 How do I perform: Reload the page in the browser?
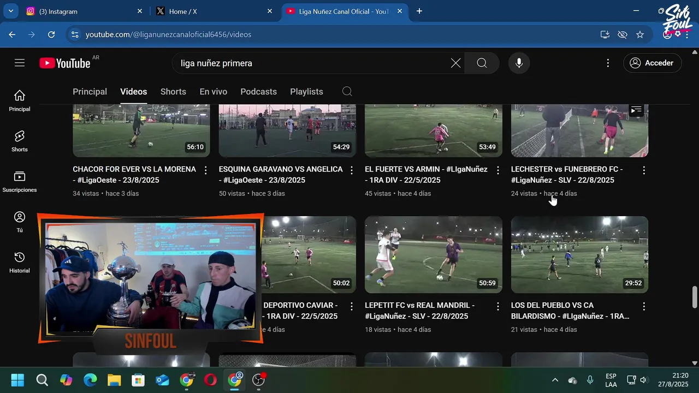51,34
